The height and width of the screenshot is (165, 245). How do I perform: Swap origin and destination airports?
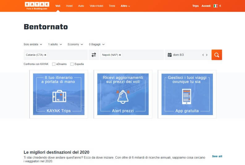point(94,55)
